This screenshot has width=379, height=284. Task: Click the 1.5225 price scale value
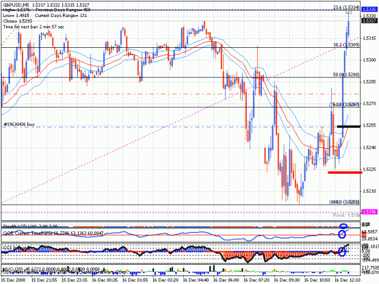click(369, 170)
